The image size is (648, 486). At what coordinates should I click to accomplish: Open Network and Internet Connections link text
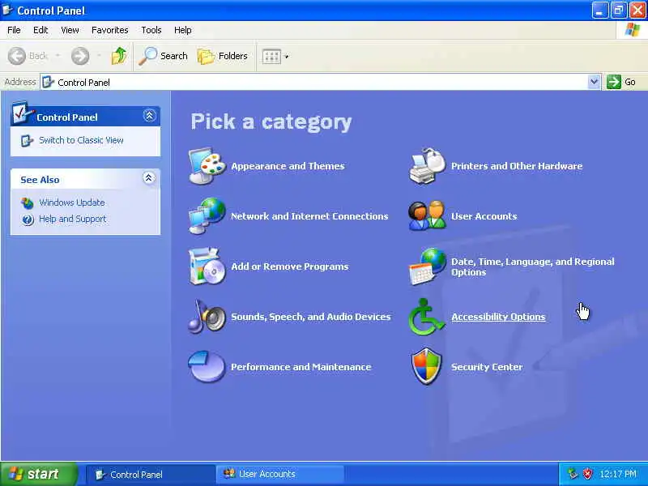point(309,216)
